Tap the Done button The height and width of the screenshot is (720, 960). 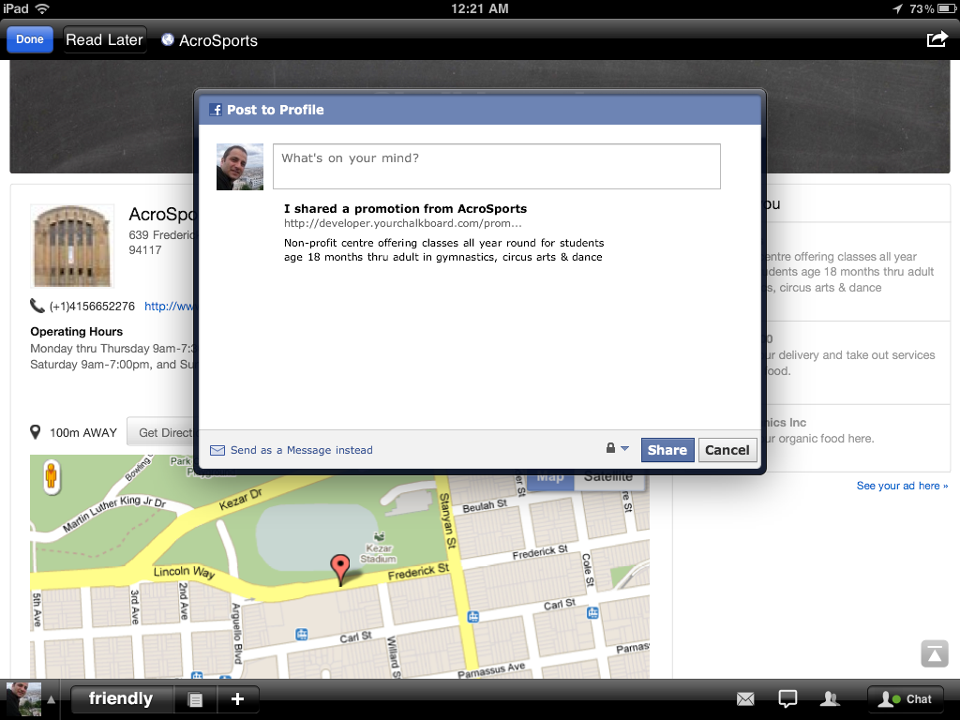[x=30, y=39]
